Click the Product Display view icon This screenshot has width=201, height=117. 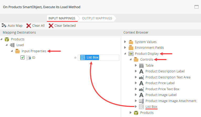(x=131, y=54)
